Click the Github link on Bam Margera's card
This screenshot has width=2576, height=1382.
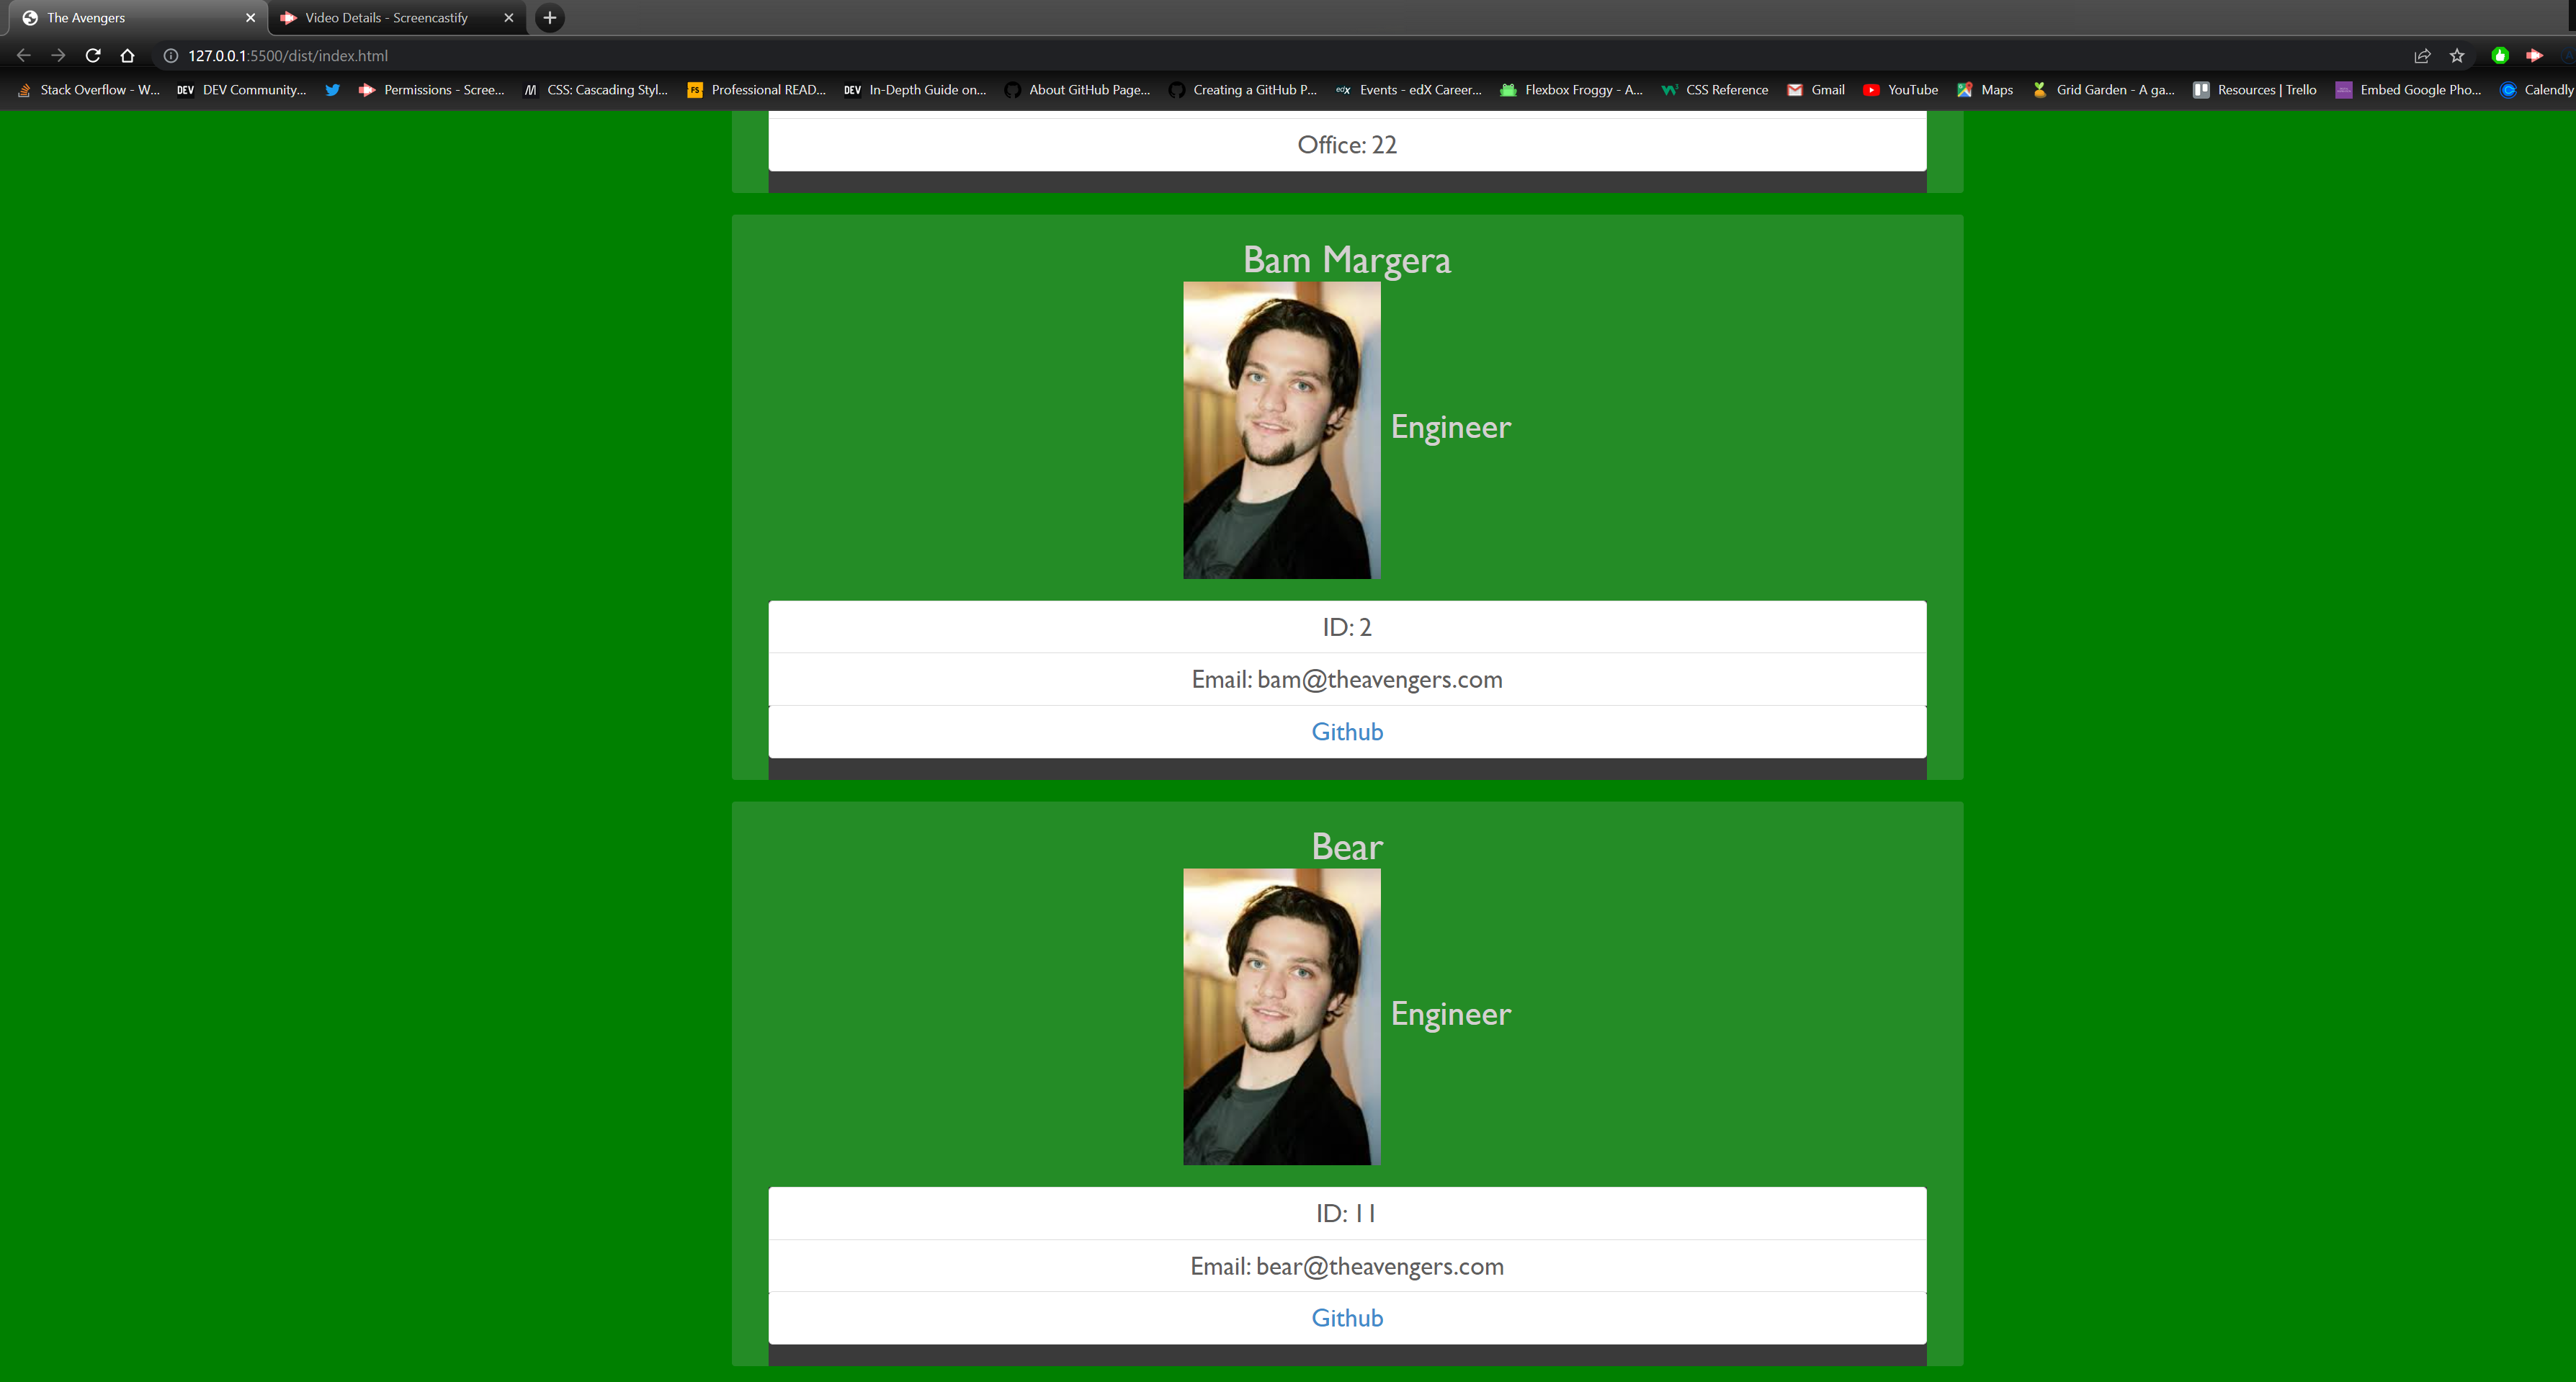[1347, 731]
